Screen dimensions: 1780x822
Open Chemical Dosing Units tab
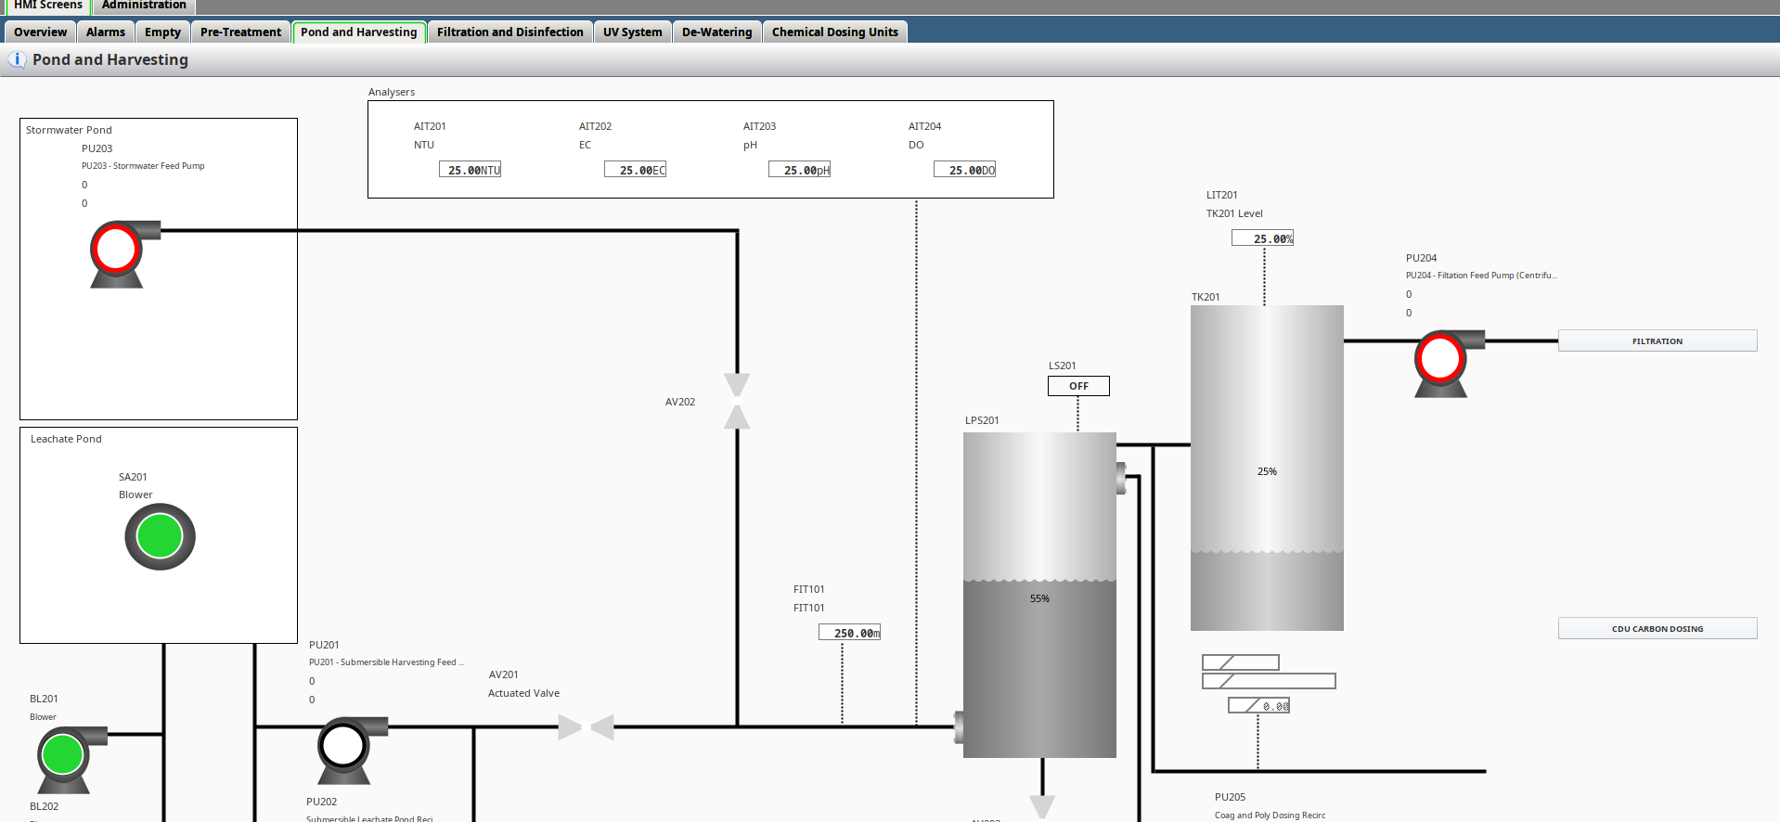pyautogui.click(x=835, y=32)
